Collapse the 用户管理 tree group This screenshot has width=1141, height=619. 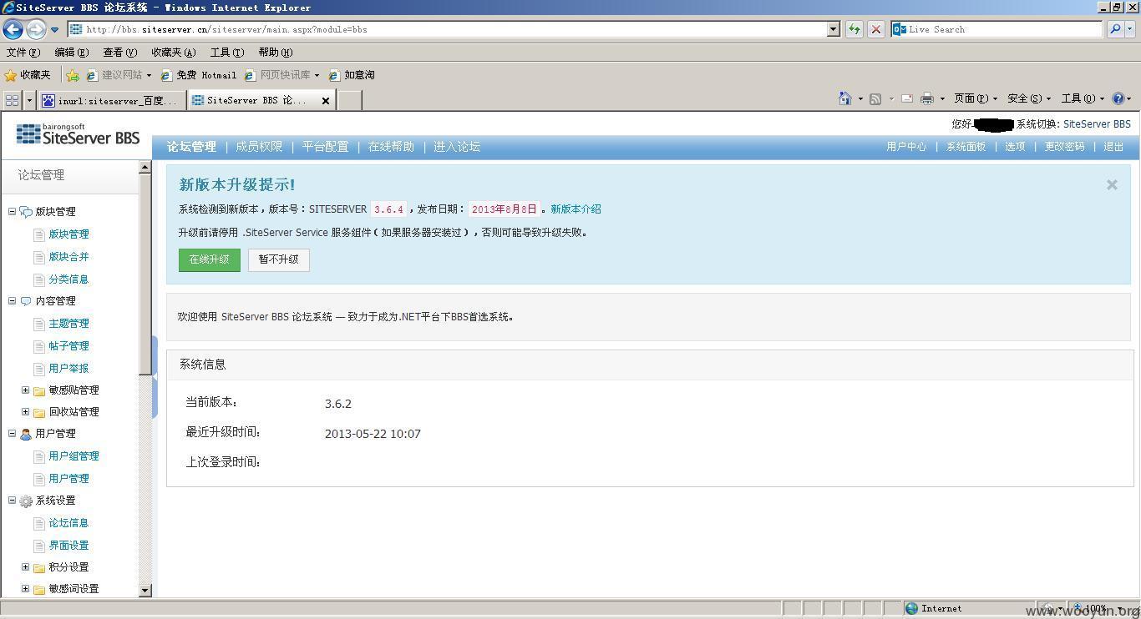12,433
